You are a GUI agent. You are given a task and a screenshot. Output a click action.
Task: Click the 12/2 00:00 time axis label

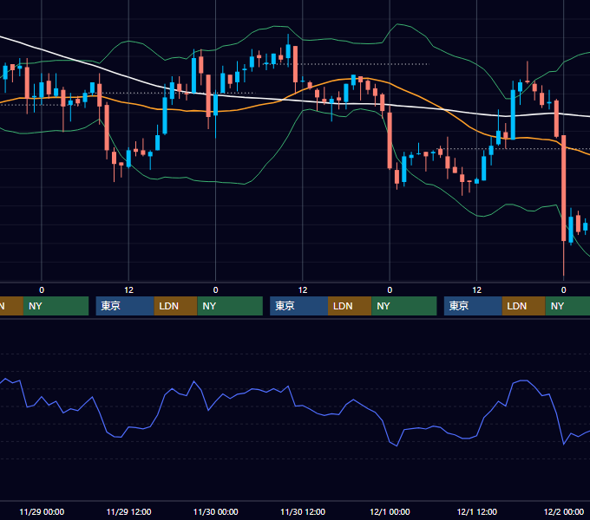[x=564, y=511]
